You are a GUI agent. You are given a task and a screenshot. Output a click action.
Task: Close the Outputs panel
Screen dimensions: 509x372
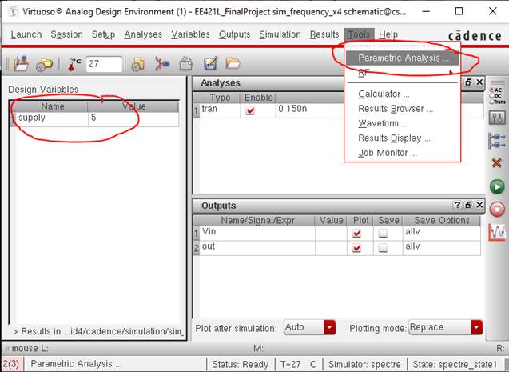tap(479, 205)
